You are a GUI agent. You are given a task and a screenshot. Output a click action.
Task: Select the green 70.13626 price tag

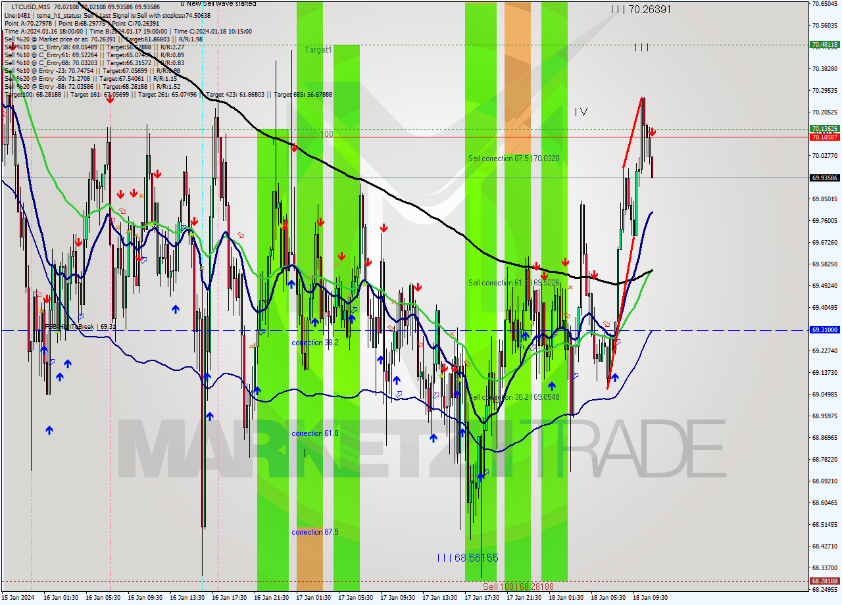pyautogui.click(x=825, y=129)
